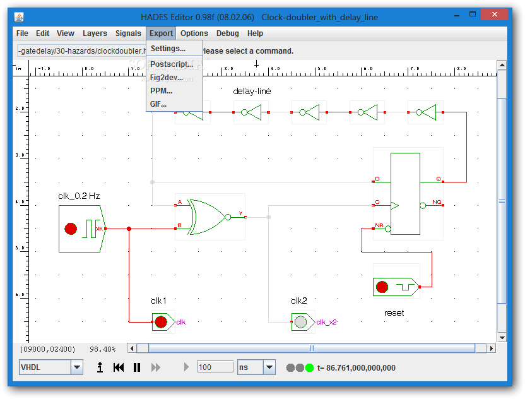The height and width of the screenshot is (399, 525).
Task: Select the D flip-flop component
Action: click(408, 194)
